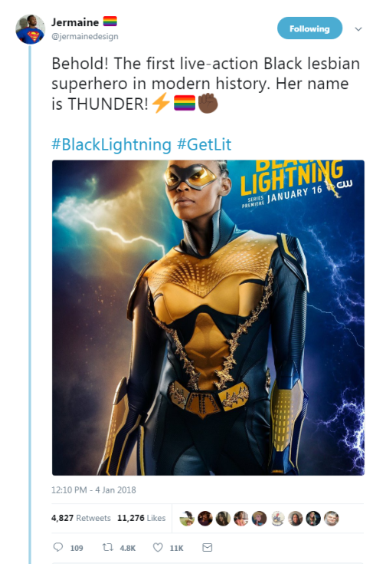Click the last liker avatar in row
Screen dimensions: 383x564
332,518
